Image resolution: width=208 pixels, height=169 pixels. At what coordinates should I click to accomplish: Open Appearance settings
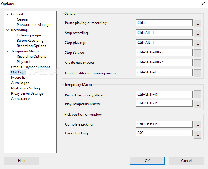[21, 99]
